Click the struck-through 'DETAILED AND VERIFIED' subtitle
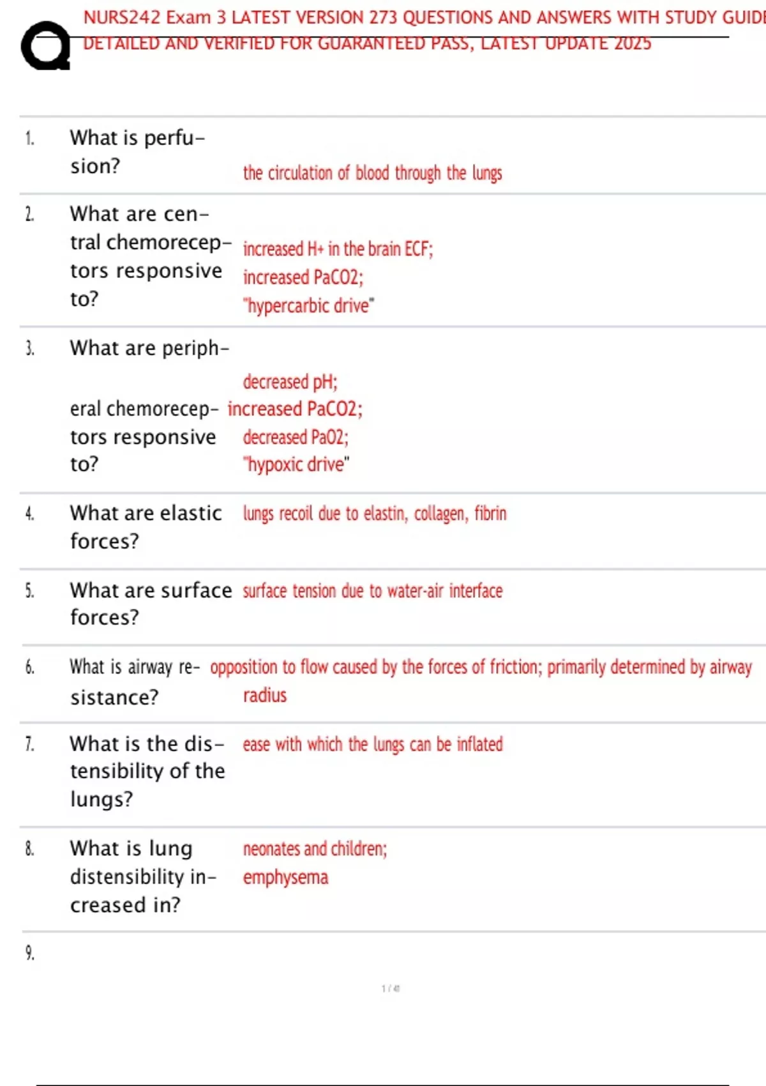The image size is (766, 1086). click(367, 43)
